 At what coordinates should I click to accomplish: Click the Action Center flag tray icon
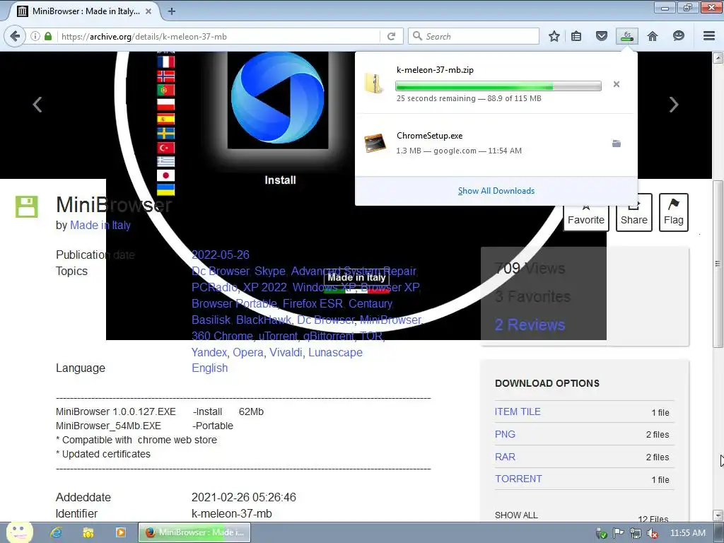618,533
